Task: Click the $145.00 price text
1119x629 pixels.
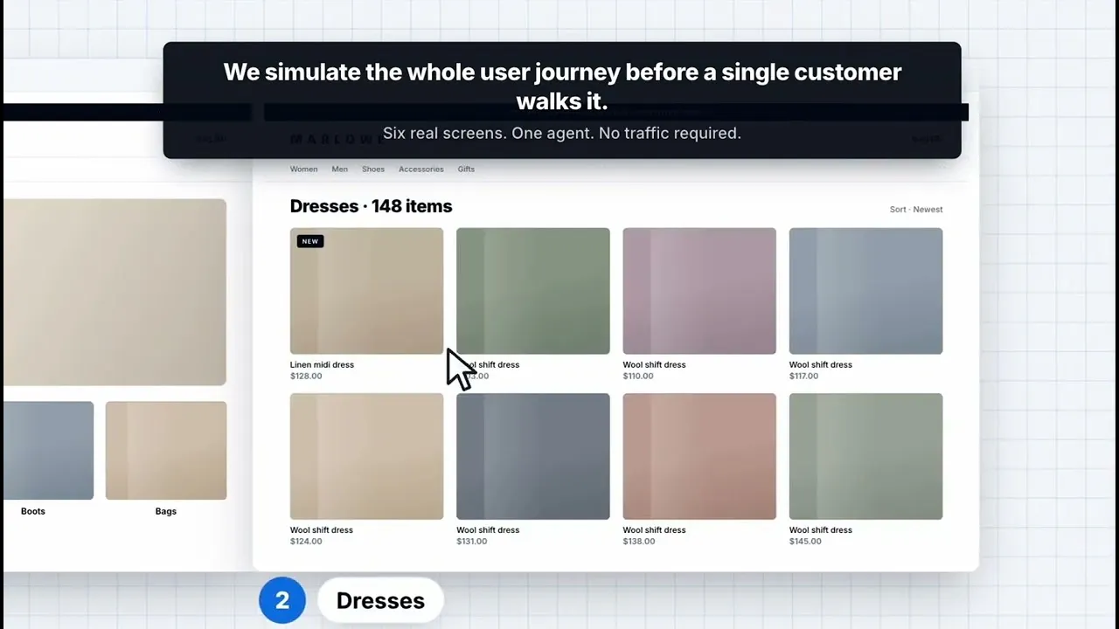Action: [805, 542]
